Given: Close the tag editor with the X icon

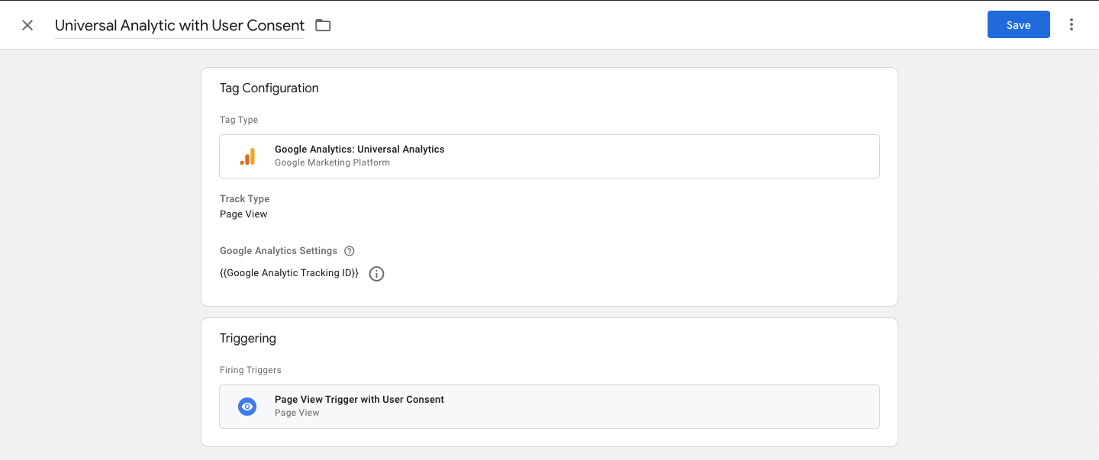Looking at the screenshot, I should point(27,25).
